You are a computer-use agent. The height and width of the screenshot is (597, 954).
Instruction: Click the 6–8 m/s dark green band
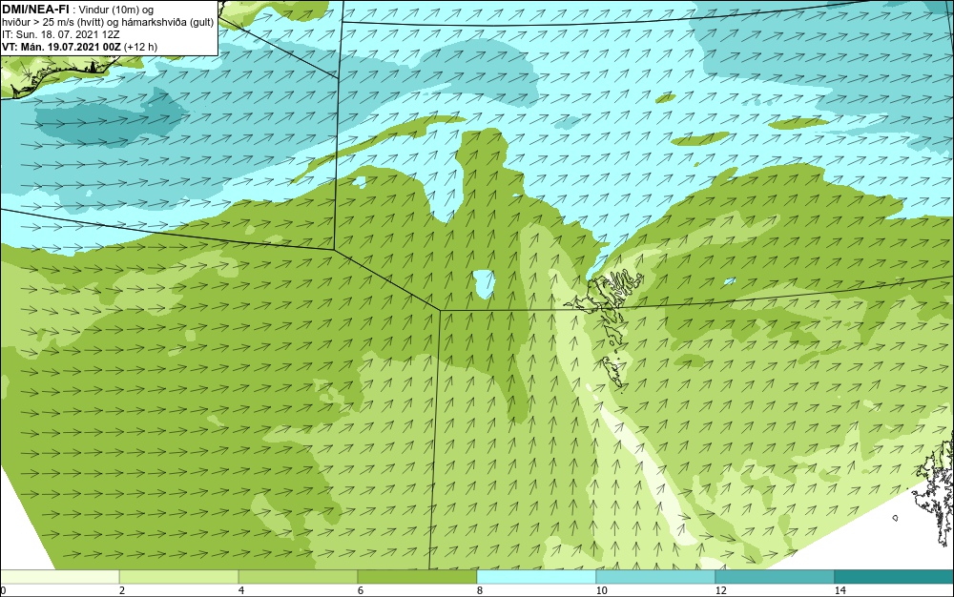tap(418, 577)
